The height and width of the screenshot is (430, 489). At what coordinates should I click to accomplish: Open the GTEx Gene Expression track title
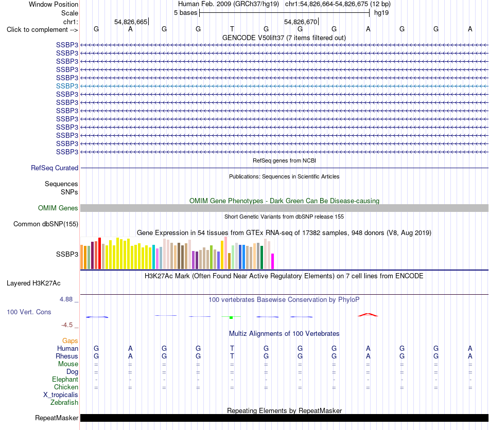(284, 233)
